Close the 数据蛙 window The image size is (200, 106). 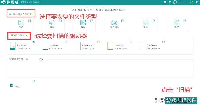coord(197,2)
